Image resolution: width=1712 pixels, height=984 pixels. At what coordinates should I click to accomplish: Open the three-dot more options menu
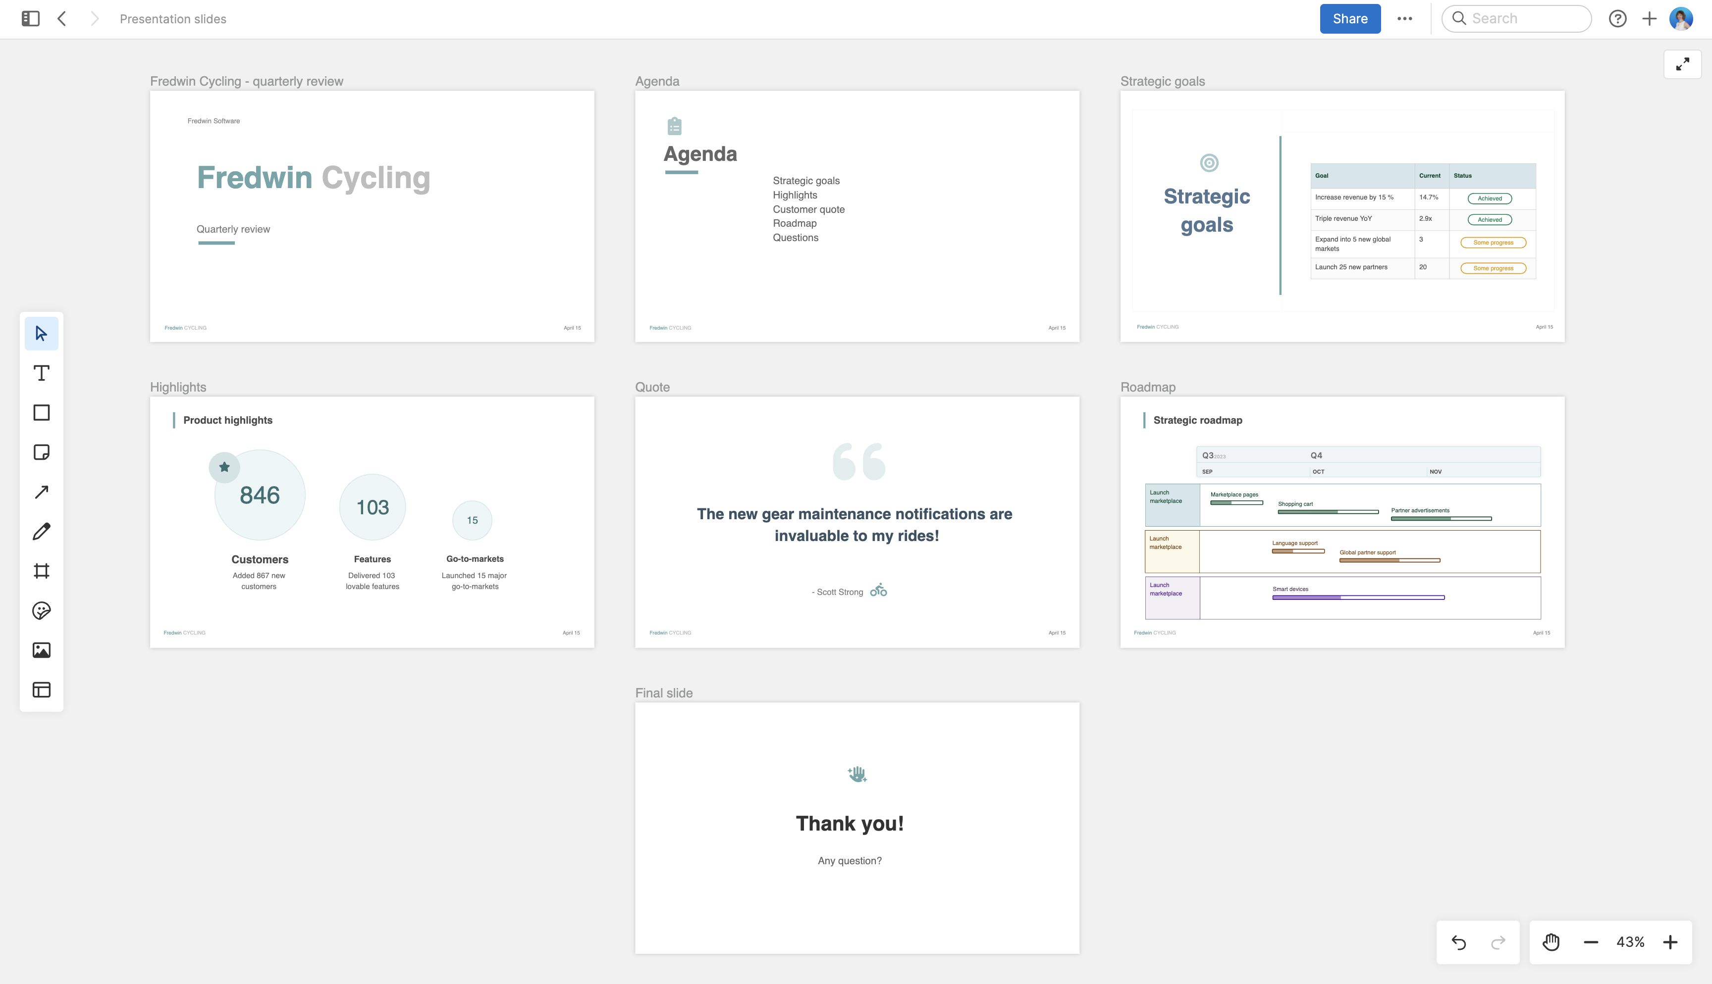click(x=1404, y=19)
